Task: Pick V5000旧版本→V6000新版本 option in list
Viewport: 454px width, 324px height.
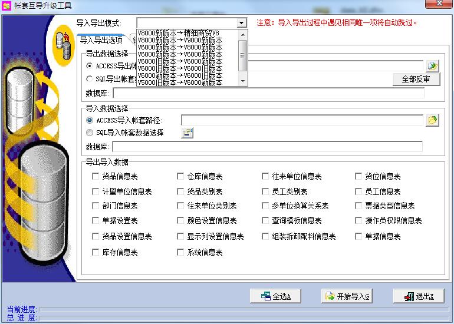Action: pos(180,82)
